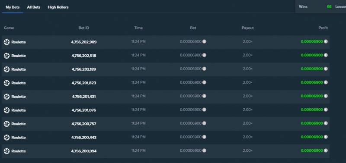
Task: Open bet ID 4,756,200,757
Action: coord(84,124)
